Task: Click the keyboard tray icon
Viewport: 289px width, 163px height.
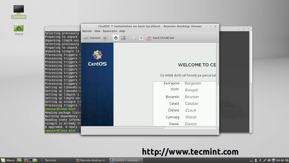Action: [x=251, y=161]
